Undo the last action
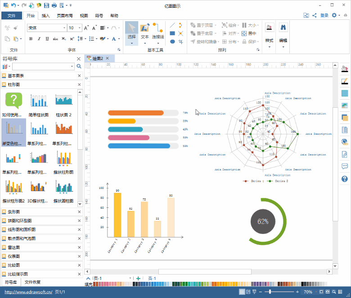This screenshot has width=351, height=298. coord(13,5)
